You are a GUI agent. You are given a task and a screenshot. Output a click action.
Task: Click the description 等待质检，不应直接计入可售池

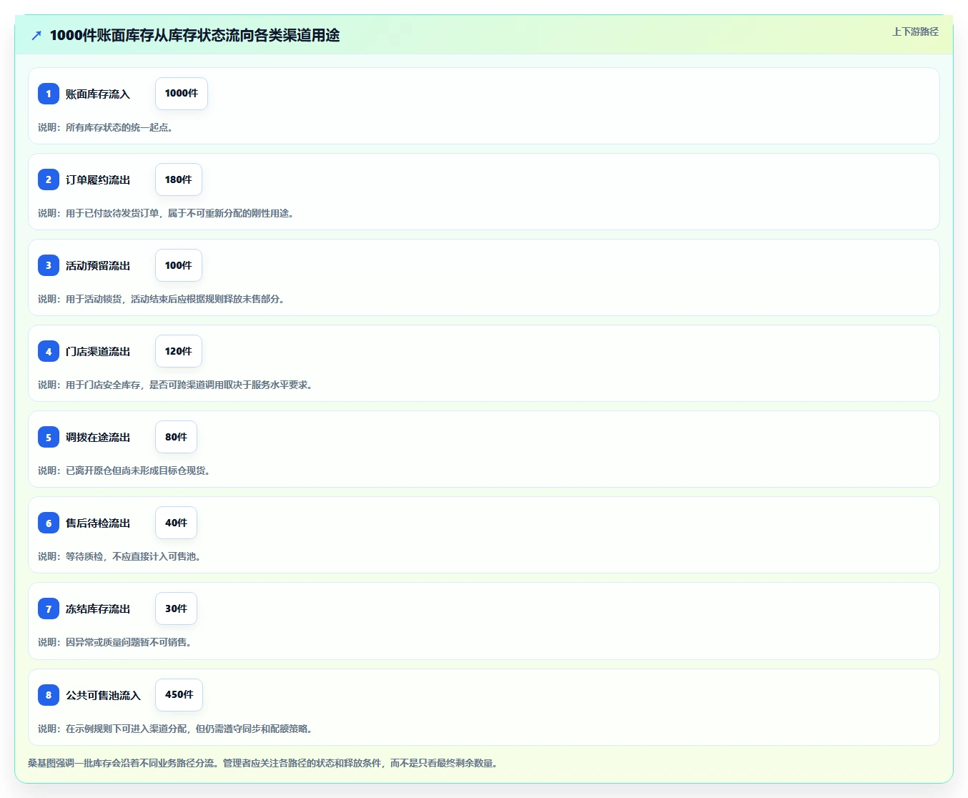tap(120, 556)
